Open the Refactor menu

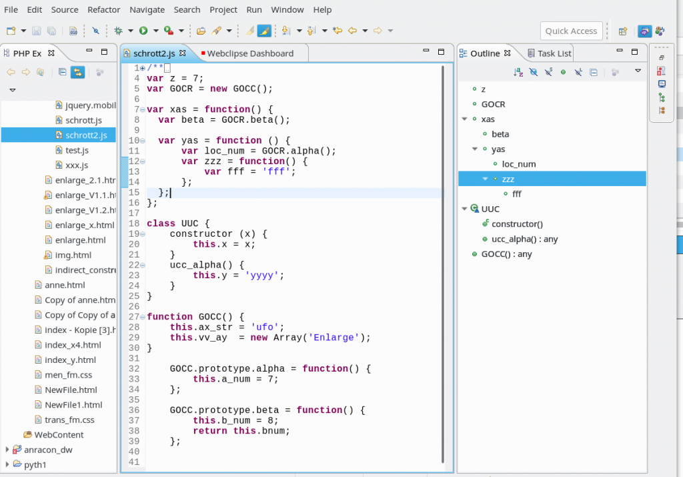pos(103,9)
